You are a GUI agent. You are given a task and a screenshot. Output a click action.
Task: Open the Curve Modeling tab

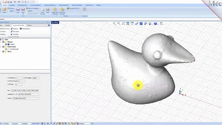point(35,5)
